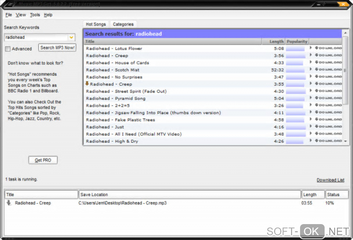Play preview of Creep 3:56 row
The height and width of the screenshot is (240, 353).
[x=311, y=55]
